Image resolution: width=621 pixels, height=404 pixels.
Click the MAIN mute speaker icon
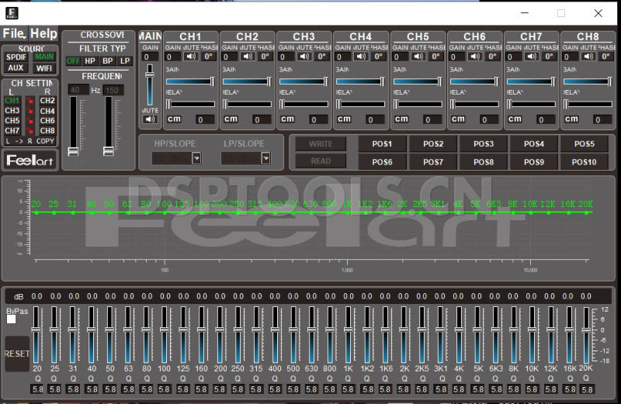coord(150,119)
